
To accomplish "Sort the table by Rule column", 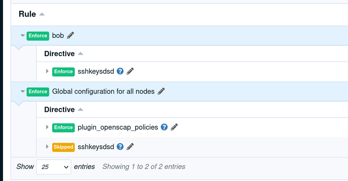I will [x=27, y=14].
